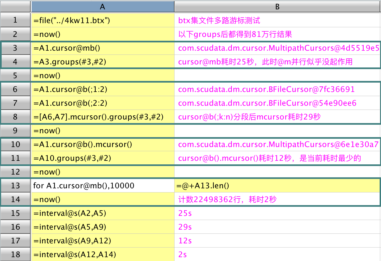Click cell with =file("../4kw11.btx") formula
The height and width of the screenshot is (261, 381).
(x=103, y=20)
